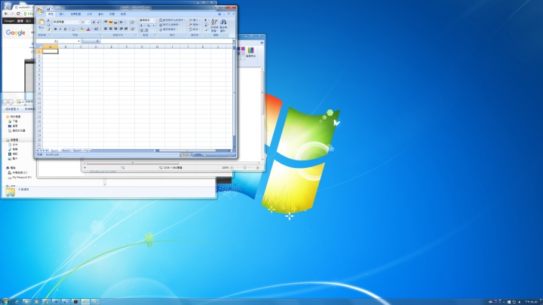Click the yellow fill color bucket
This screenshot has height=305, width=543.
tap(81, 29)
